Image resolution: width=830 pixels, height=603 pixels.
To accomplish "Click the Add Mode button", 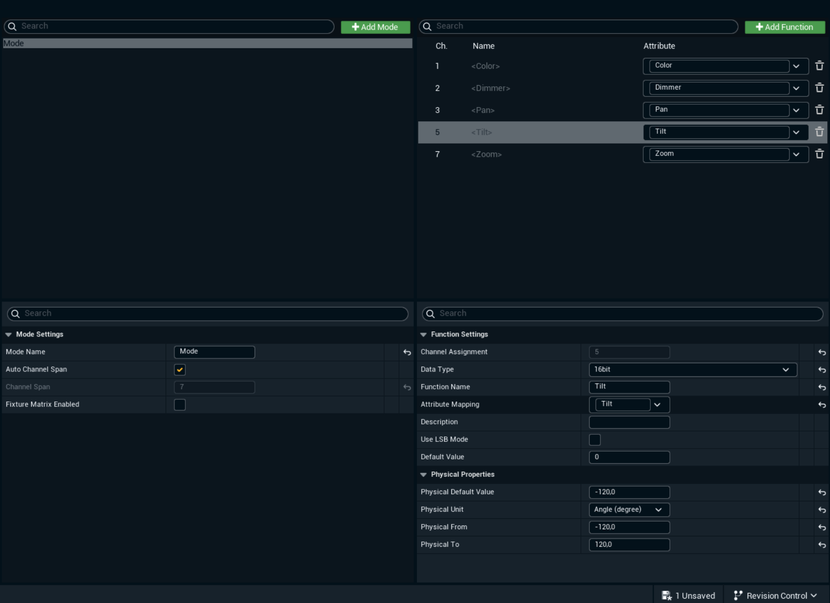I will (x=375, y=27).
